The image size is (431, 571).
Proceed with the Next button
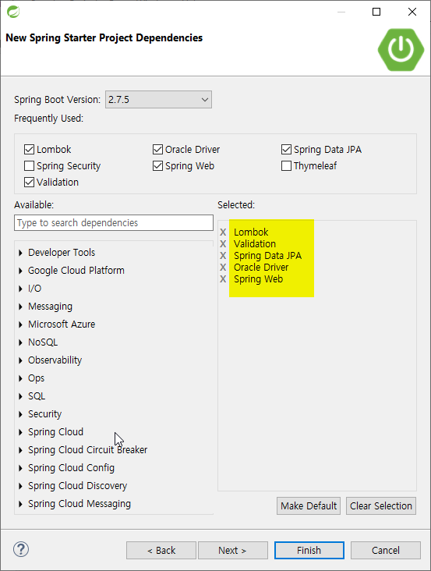[x=233, y=550]
